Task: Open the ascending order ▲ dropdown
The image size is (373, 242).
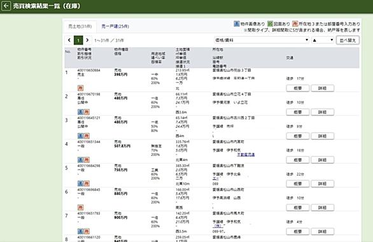Action: pos(323,40)
